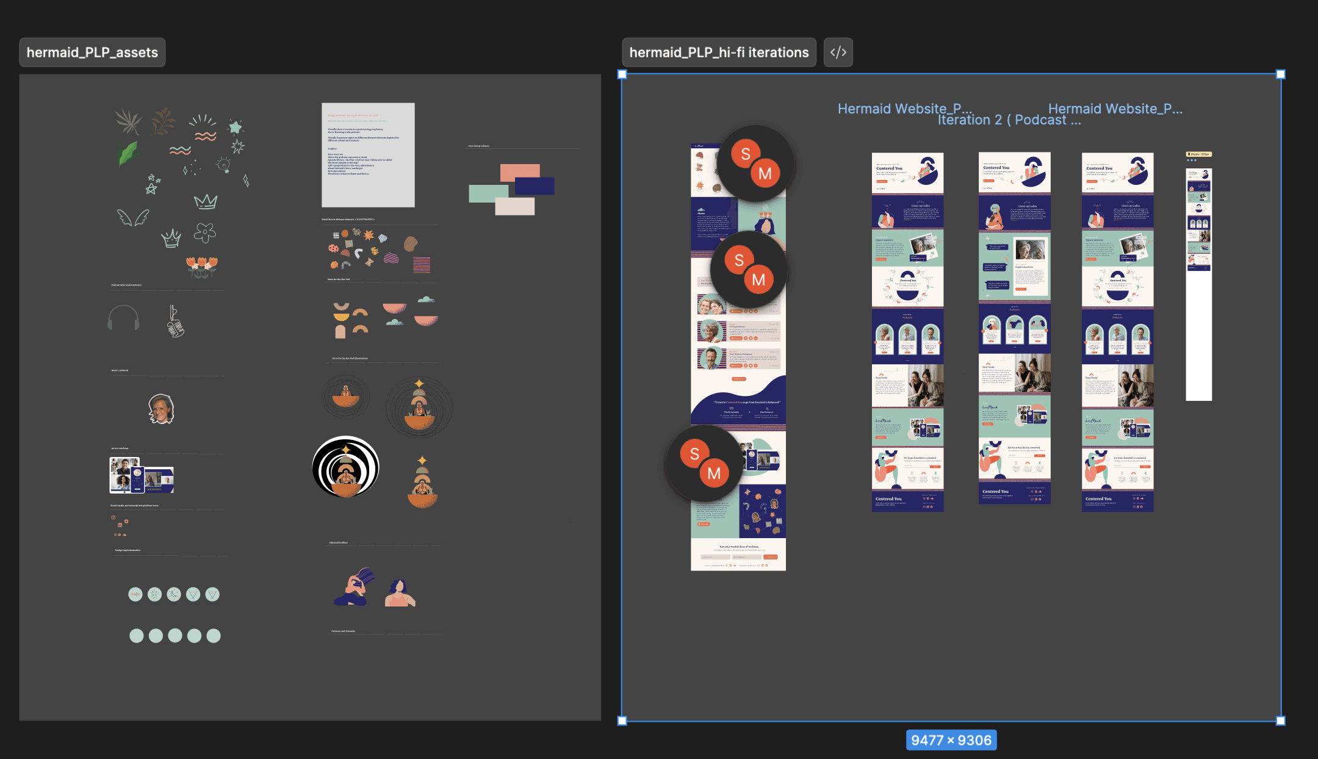
Task: Click the 9477 × 9306 dimension badge
Action: (x=951, y=740)
